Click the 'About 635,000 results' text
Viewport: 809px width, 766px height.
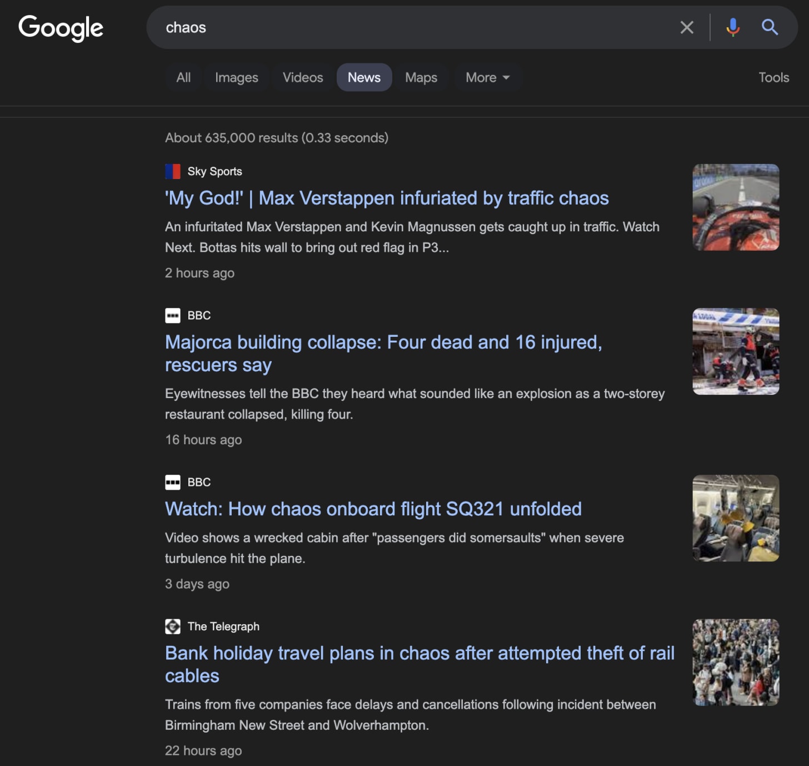(x=277, y=138)
